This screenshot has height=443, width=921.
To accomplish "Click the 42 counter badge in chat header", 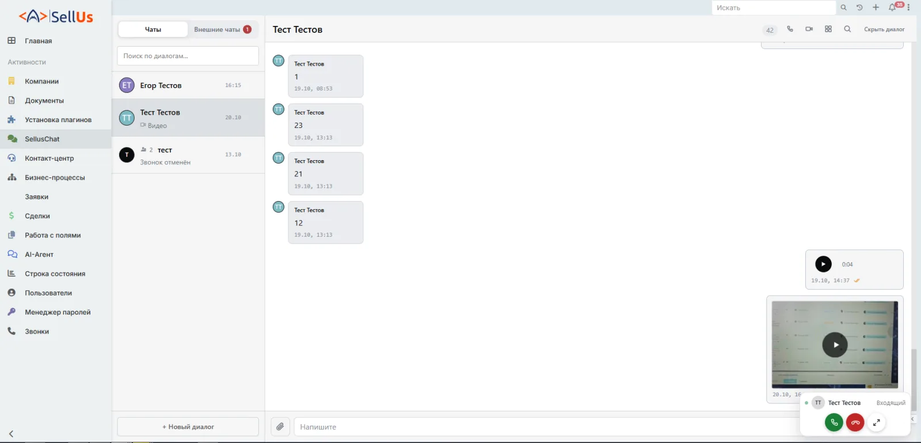I will tap(770, 30).
